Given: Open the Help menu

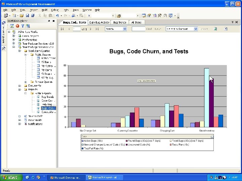Looking at the screenshot, I should click(x=97, y=10).
